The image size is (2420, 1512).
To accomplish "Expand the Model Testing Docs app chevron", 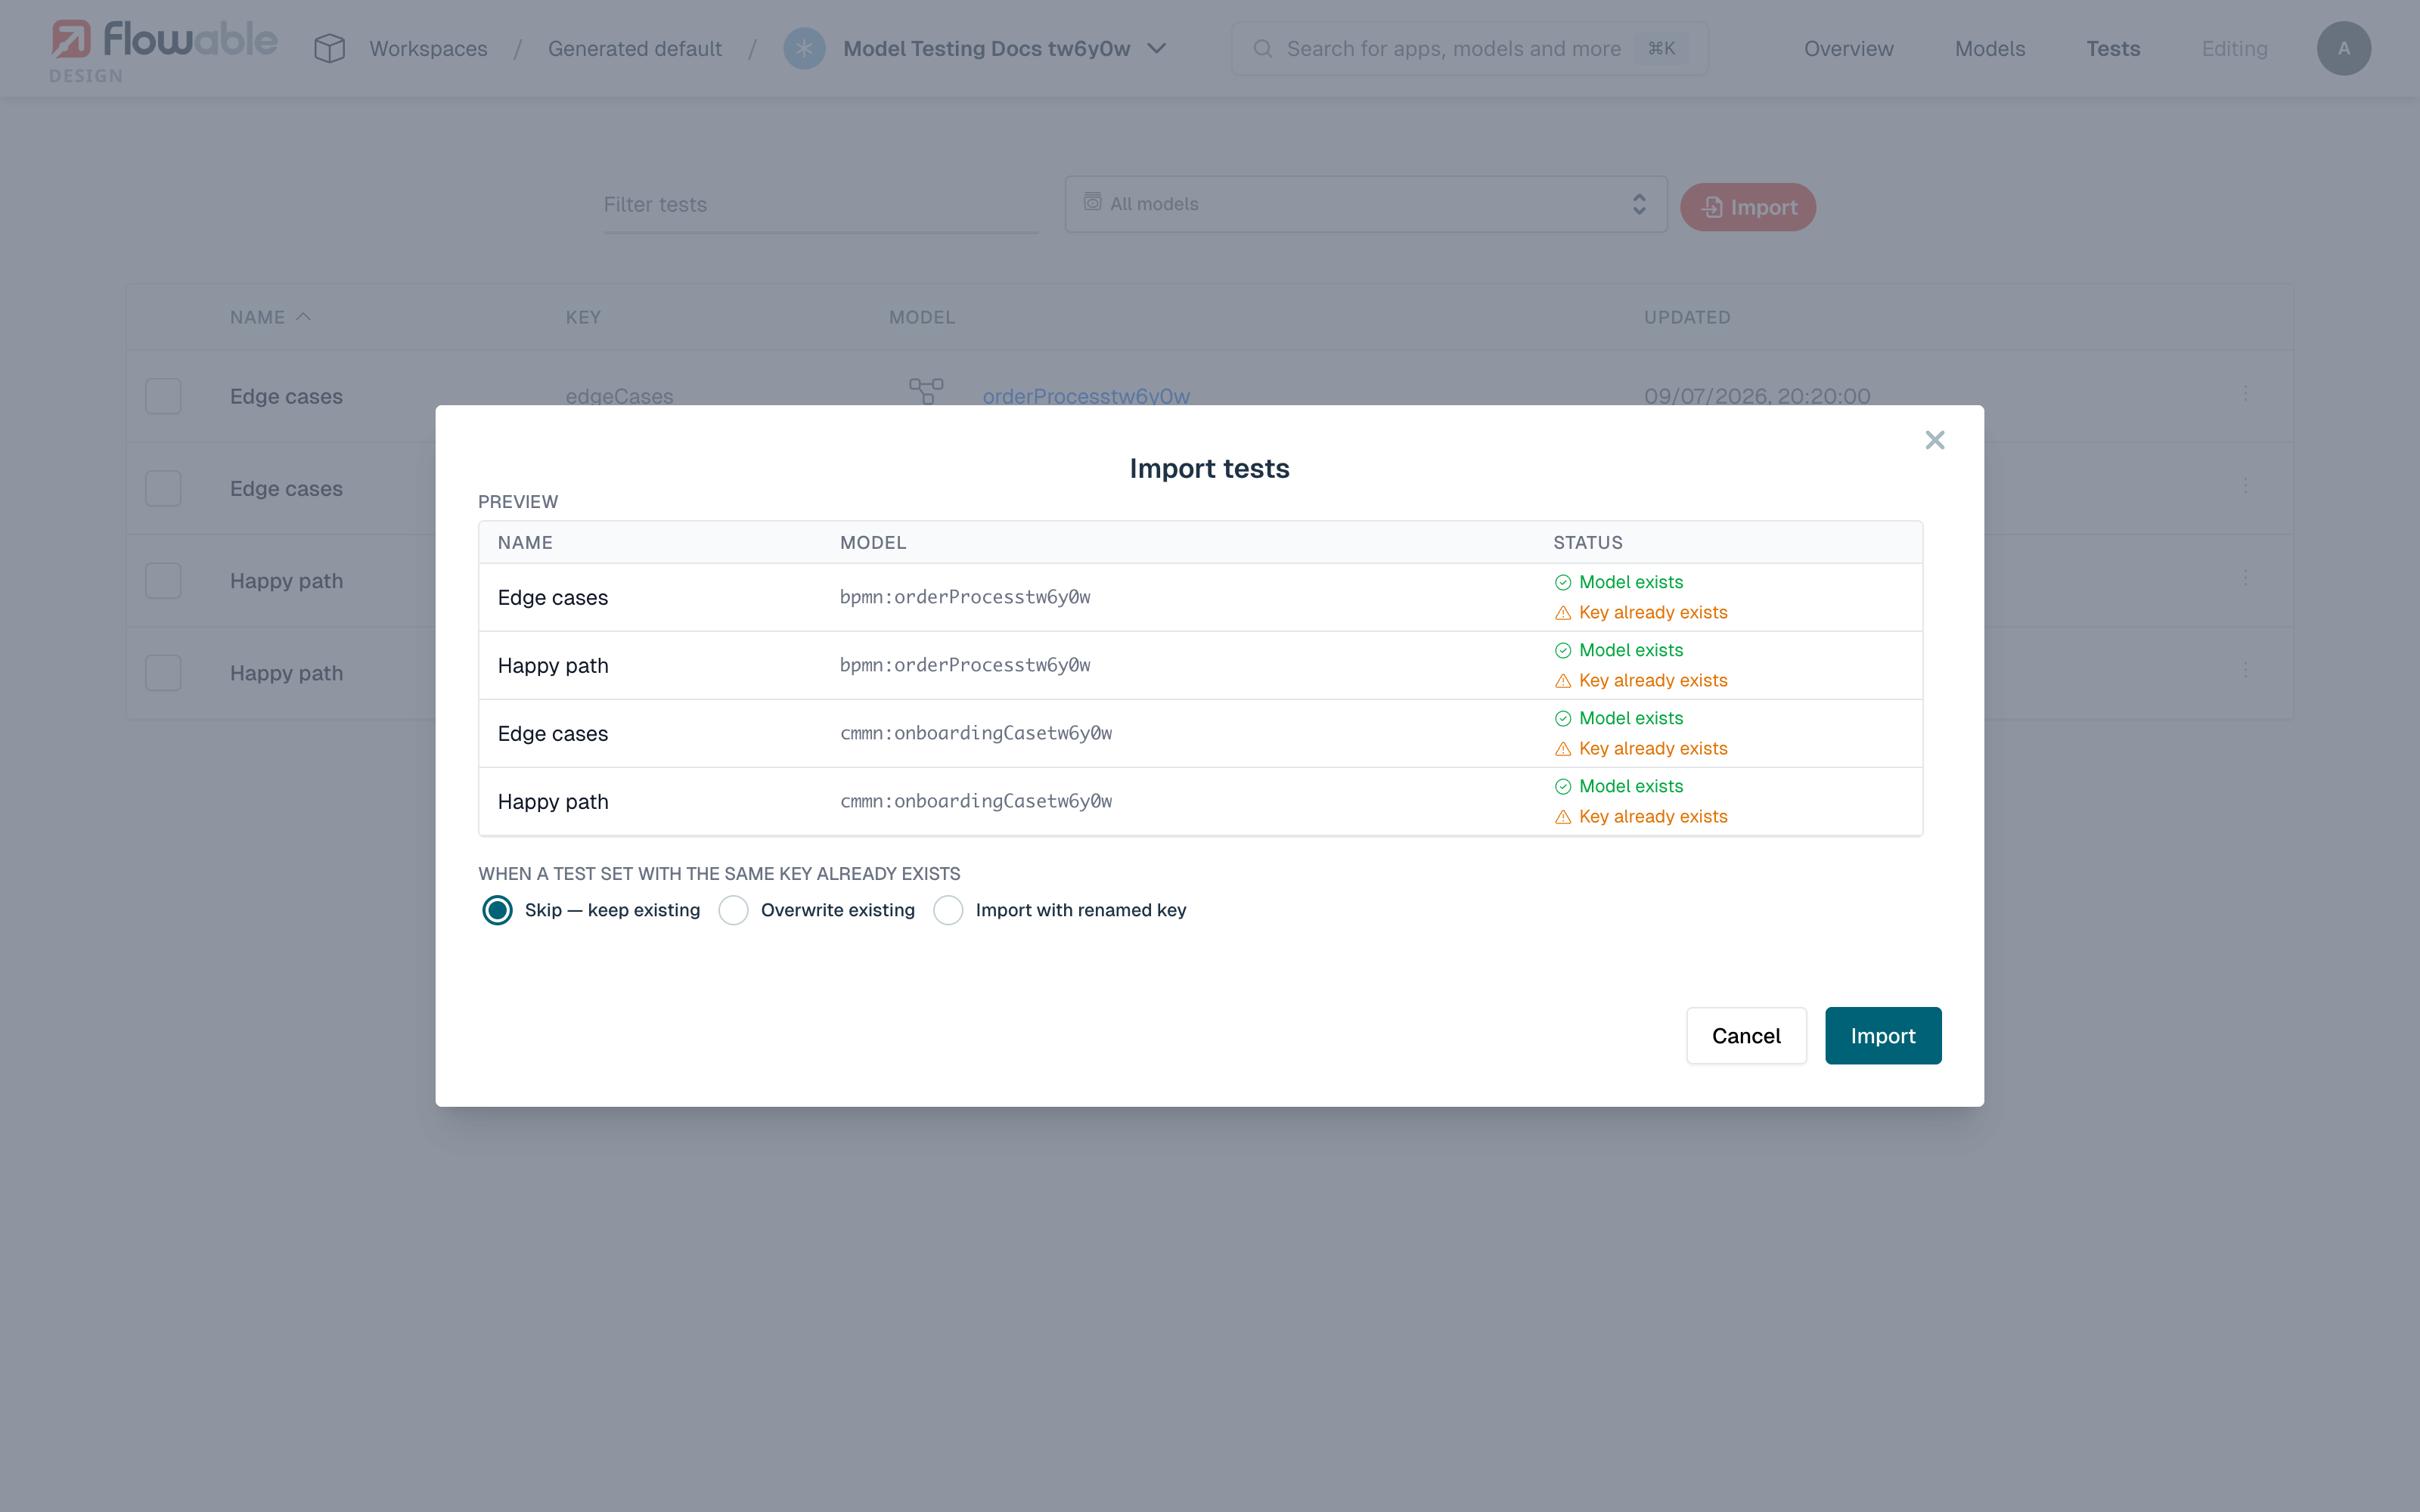I will tap(1156, 48).
